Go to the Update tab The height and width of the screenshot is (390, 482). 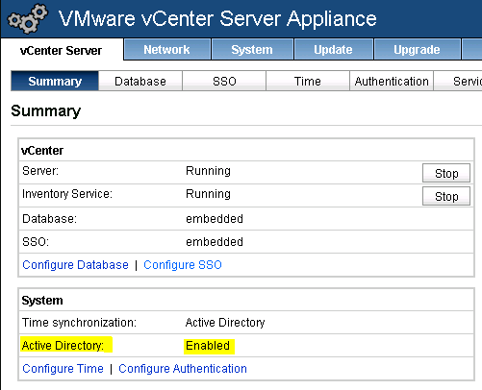click(333, 49)
